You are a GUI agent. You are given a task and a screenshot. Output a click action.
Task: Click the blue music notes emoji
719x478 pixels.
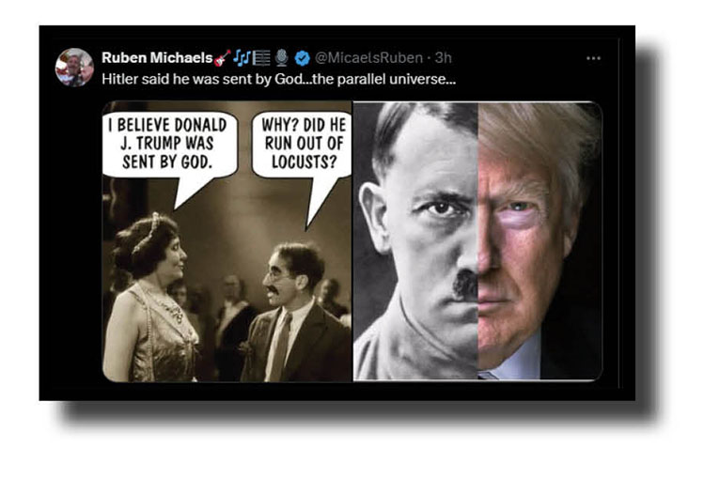(242, 57)
